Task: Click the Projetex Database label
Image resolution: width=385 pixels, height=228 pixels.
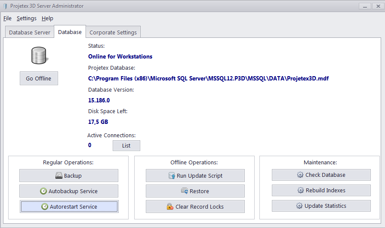Action: pyautogui.click(x=112, y=68)
